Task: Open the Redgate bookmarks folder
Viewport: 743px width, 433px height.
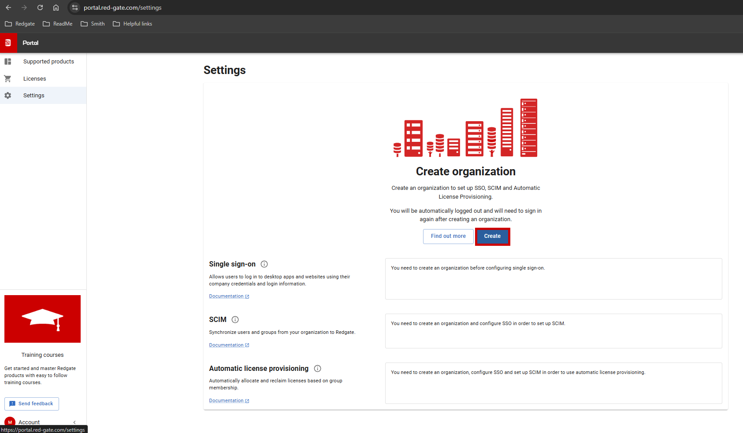Action: point(20,24)
